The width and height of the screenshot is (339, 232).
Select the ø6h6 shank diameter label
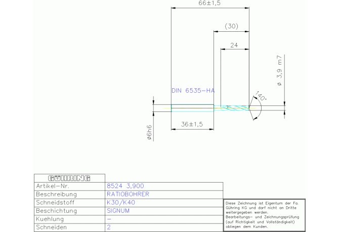pyautogui.click(x=149, y=133)
